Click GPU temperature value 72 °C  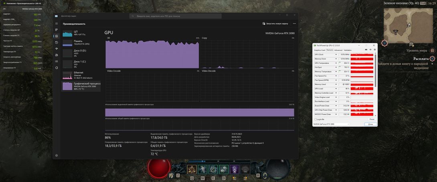pos(154,154)
